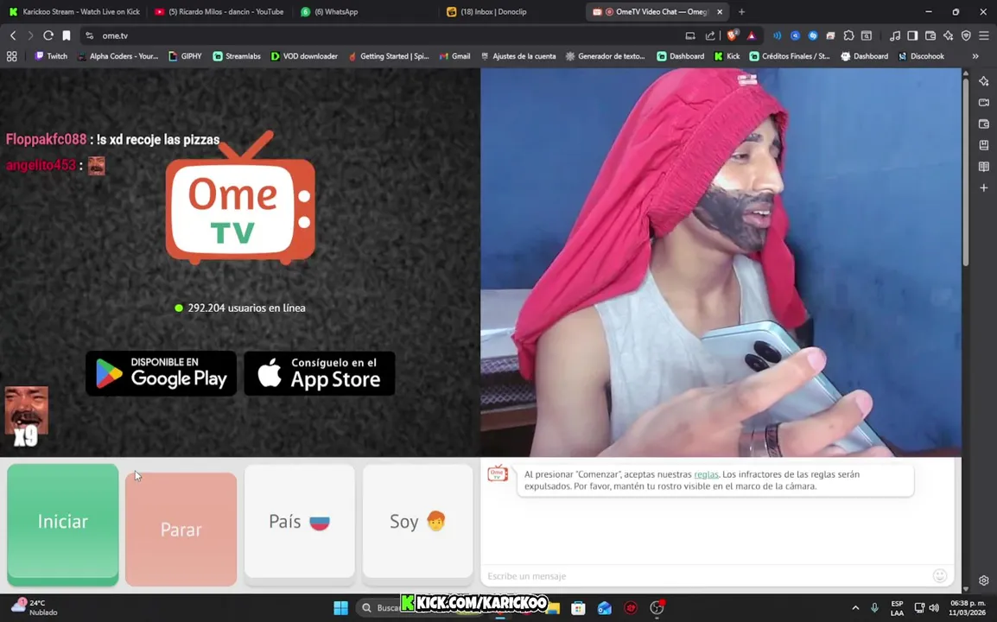Click the Shazam extension icon

pyautogui.click(x=813, y=35)
